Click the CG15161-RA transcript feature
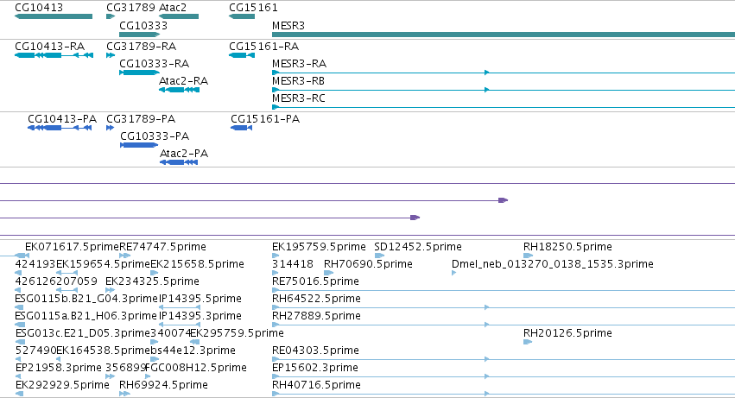Image resolution: width=735 pixels, height=398 pixels. (x=242, y=55)
